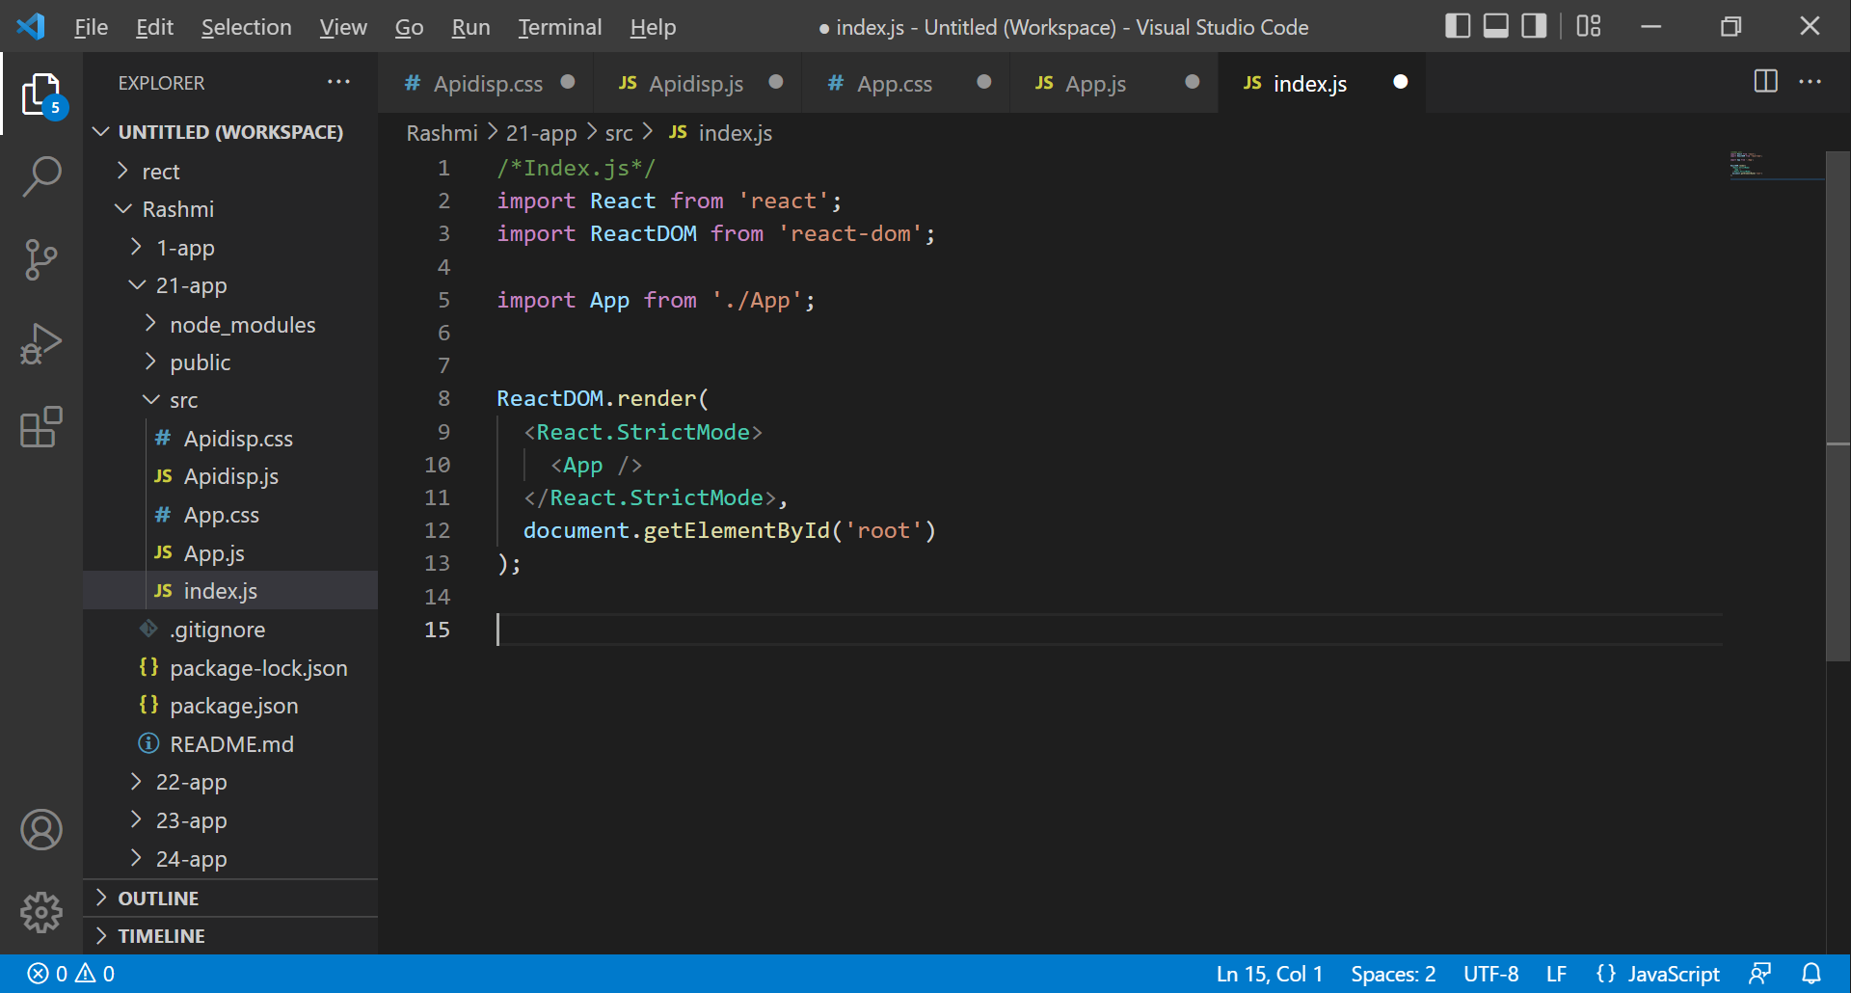Open package-lock.json in the file tree
Viewport: 1851px width, 993px height.
tap(230, 668)
